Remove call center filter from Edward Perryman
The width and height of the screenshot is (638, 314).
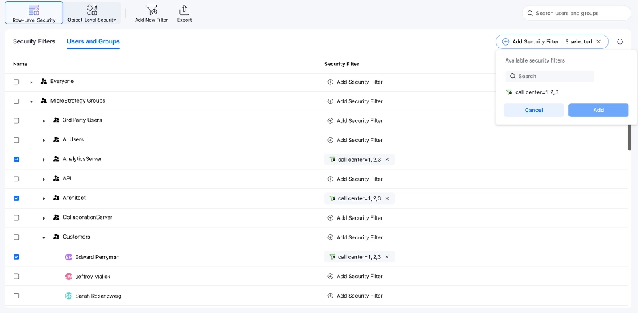click(x=387, y=258)
